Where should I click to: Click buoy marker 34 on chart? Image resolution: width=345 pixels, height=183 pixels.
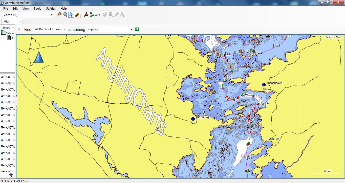[249, 170]
